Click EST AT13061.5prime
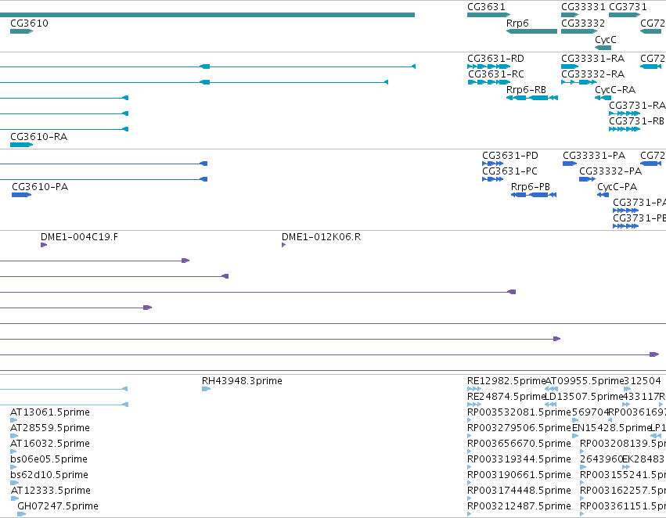The width and height of the screenshot is (666, 518). click(13, 420)
